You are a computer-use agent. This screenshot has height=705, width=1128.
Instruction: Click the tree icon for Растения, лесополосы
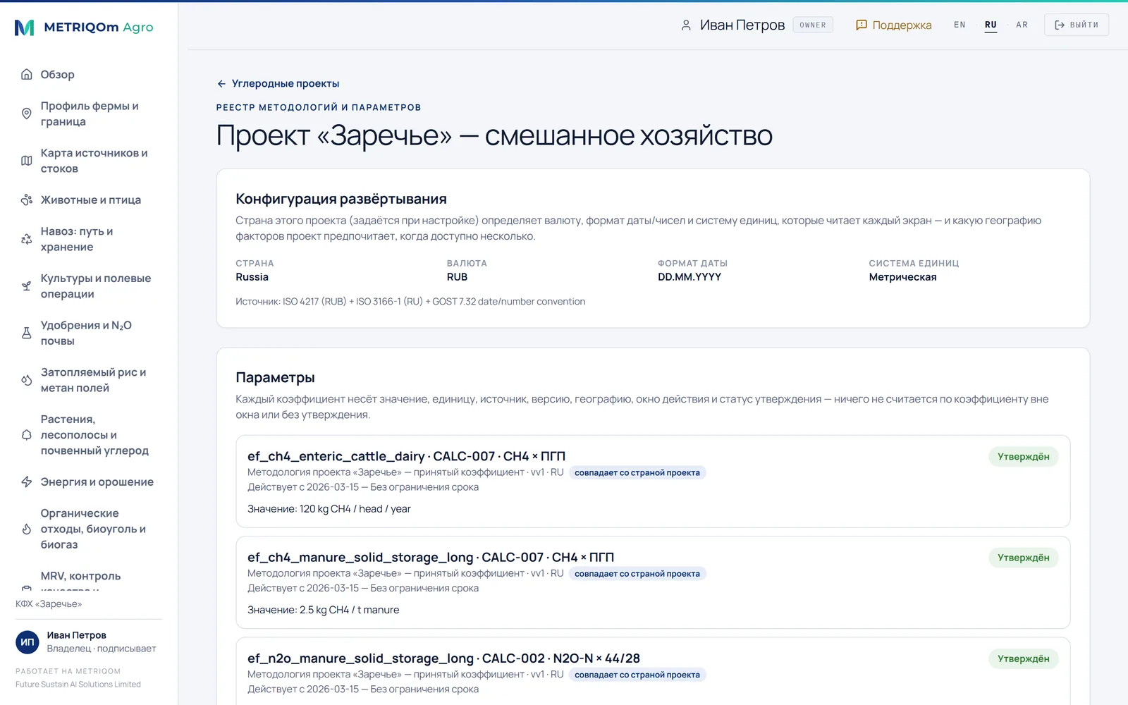[27, 435]
